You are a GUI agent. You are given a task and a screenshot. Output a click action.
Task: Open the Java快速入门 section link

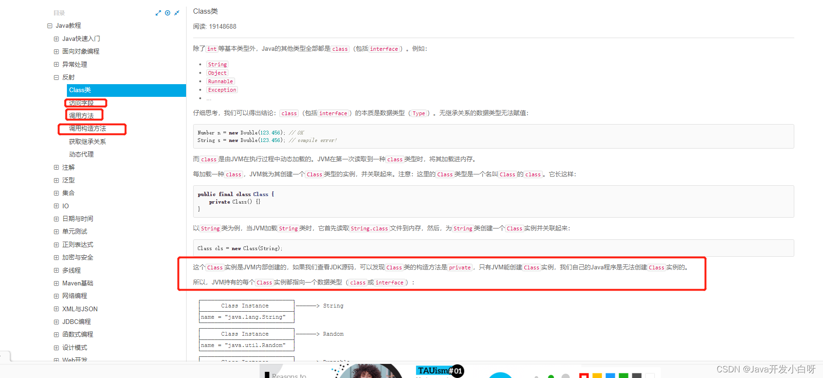coord(81,39)
